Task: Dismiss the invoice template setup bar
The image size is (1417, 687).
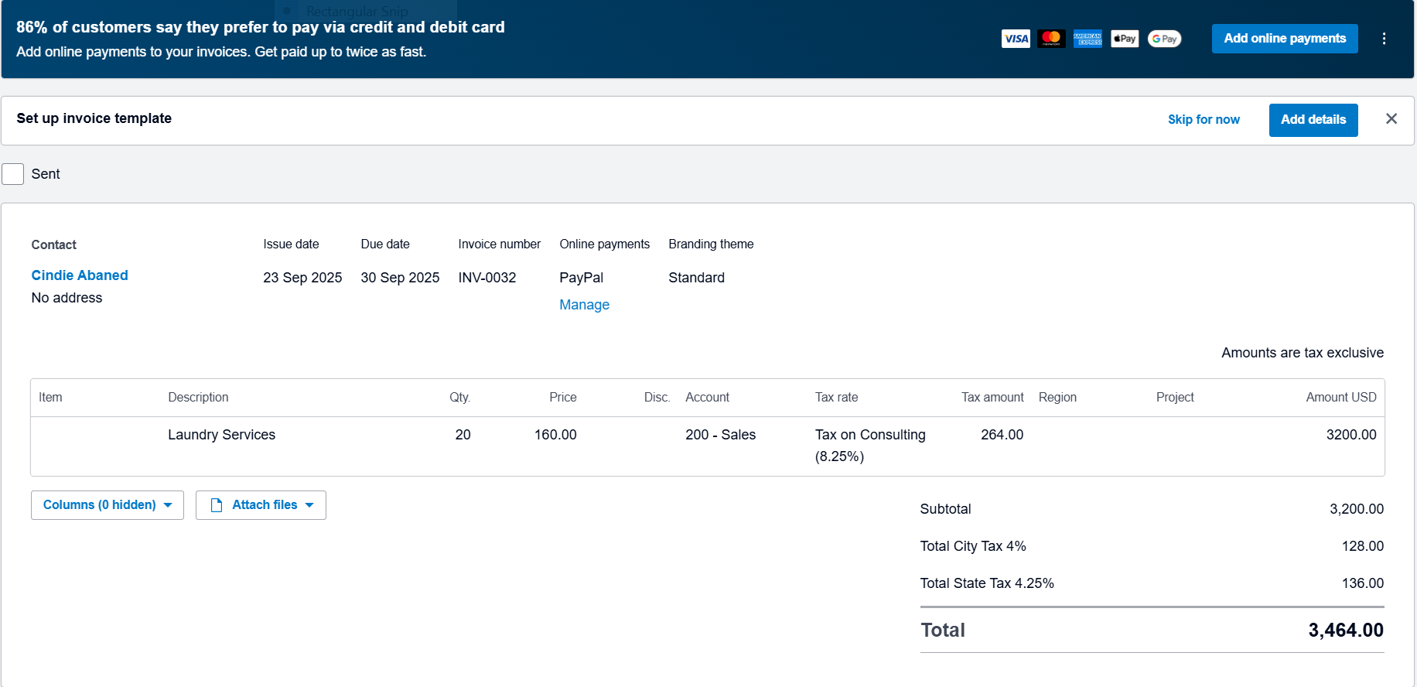Action: click(1391, 118)
